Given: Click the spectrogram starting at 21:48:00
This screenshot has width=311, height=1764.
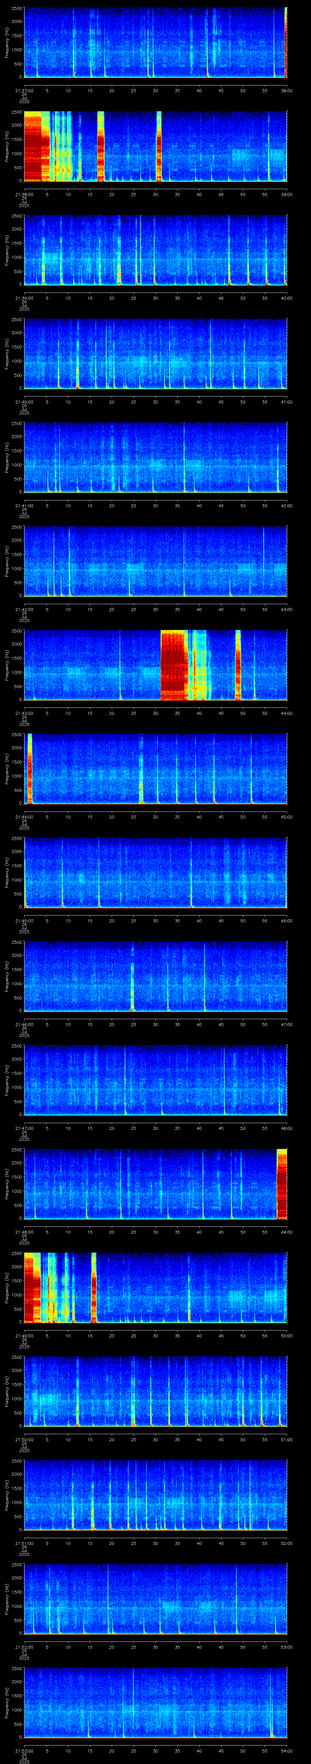Looking at the screenshot, I should (155, 1184).
